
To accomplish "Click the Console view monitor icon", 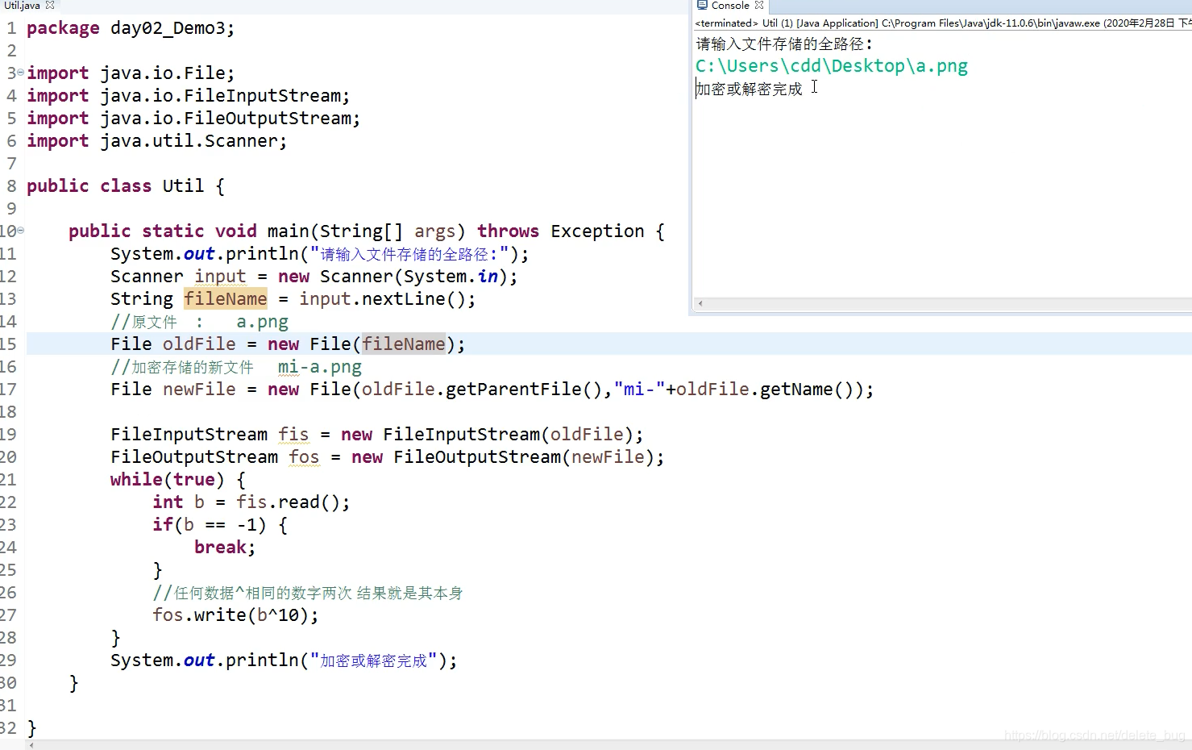I will click(x=702, y=5).
